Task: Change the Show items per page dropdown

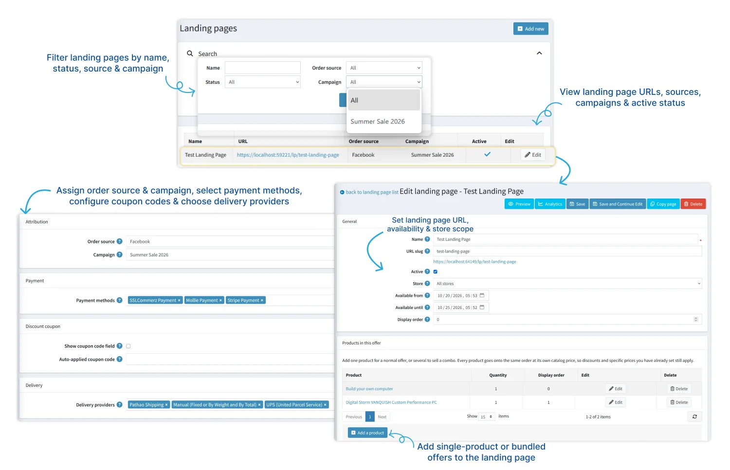Action: (x=487, y=417)
